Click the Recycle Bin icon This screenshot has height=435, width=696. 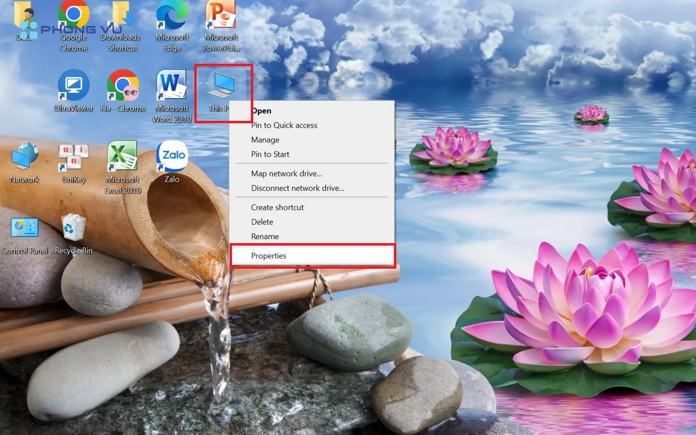point(73,228)
